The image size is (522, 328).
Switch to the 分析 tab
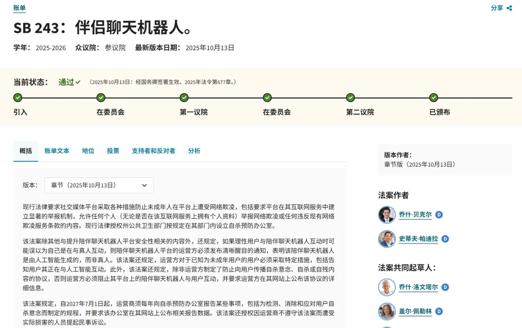(x=194, y=151)
